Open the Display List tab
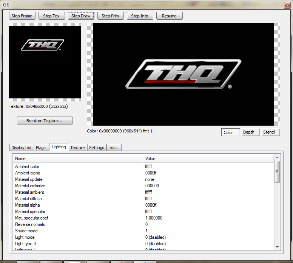 click(22, 148)
